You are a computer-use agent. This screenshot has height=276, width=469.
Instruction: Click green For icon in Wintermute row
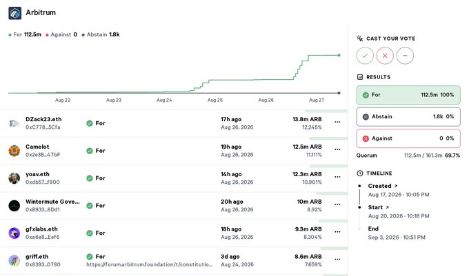pos(90,206)
